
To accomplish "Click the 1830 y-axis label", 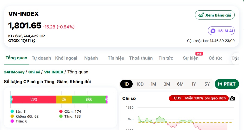I will pos(130,108).
